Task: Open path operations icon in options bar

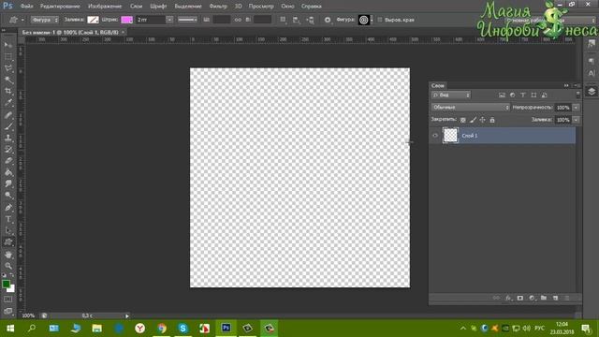Action: (283, 20)
